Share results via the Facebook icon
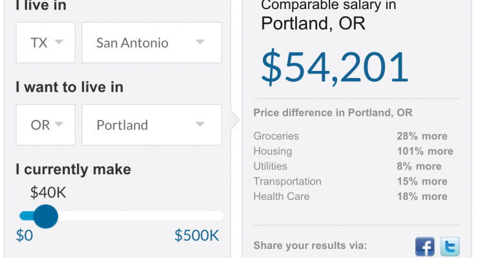The image size is (478, 258). pos(424,247)
